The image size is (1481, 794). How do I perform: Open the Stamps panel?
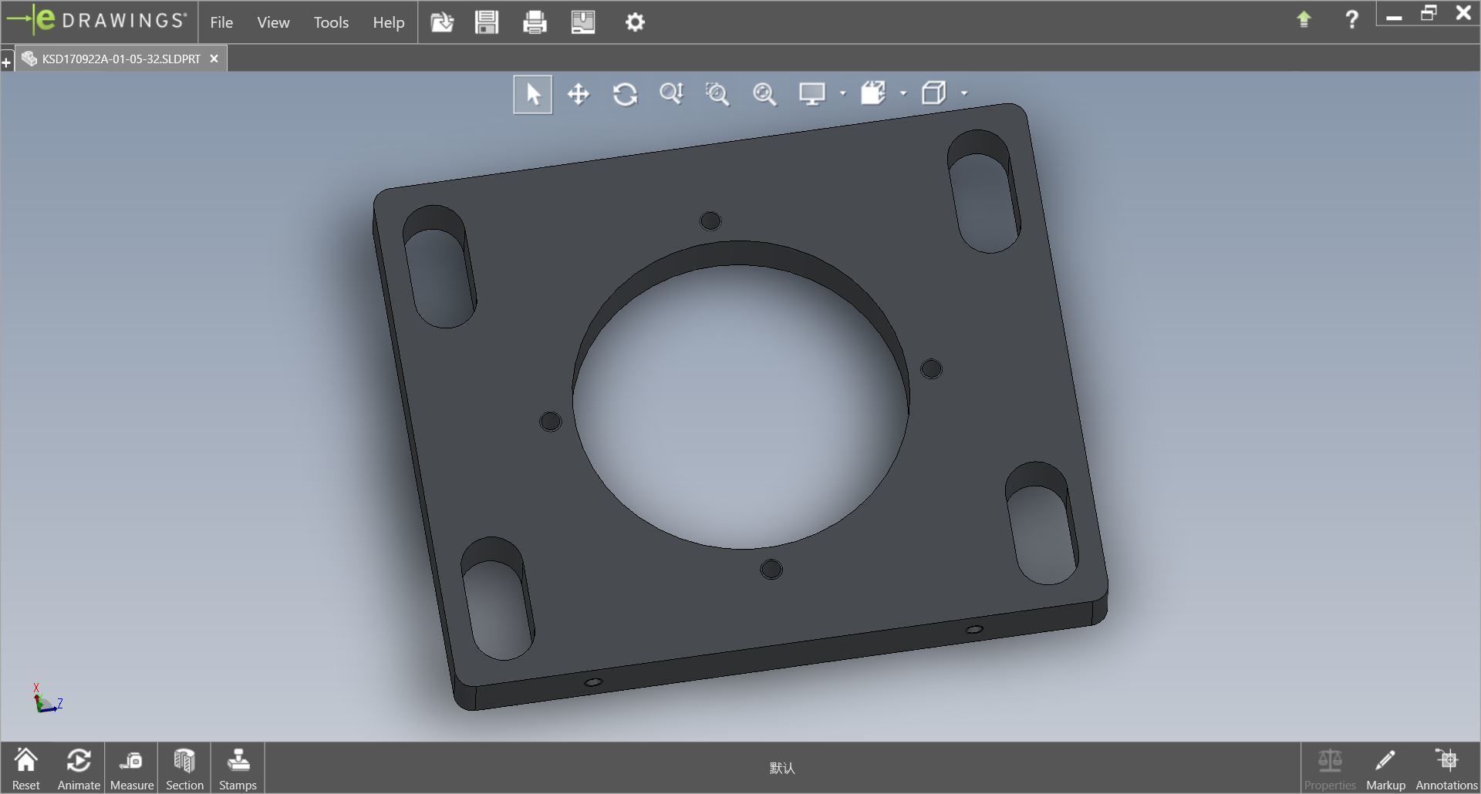238,769
